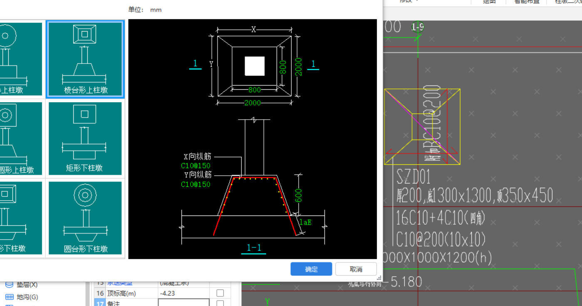
Task: Select the 棱台形上柱墩 pier type thumbnail
Action: (x=85, y=59)
